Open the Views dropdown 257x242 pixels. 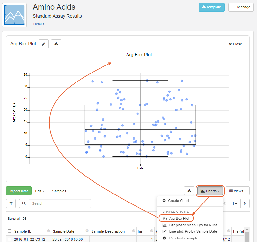tap(238, 191)
